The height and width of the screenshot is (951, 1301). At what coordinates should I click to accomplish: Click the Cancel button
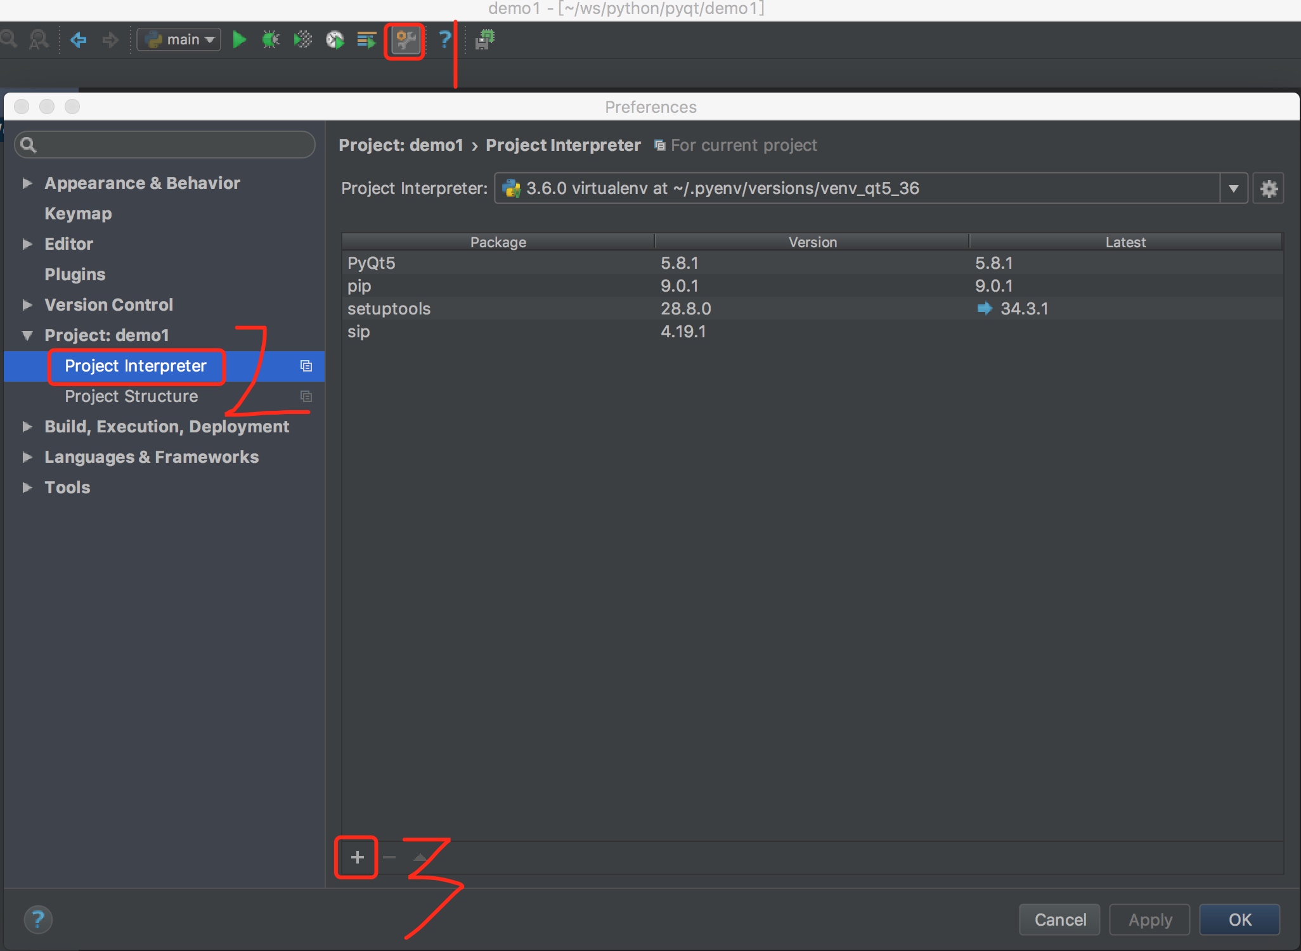coord(1059,919)
